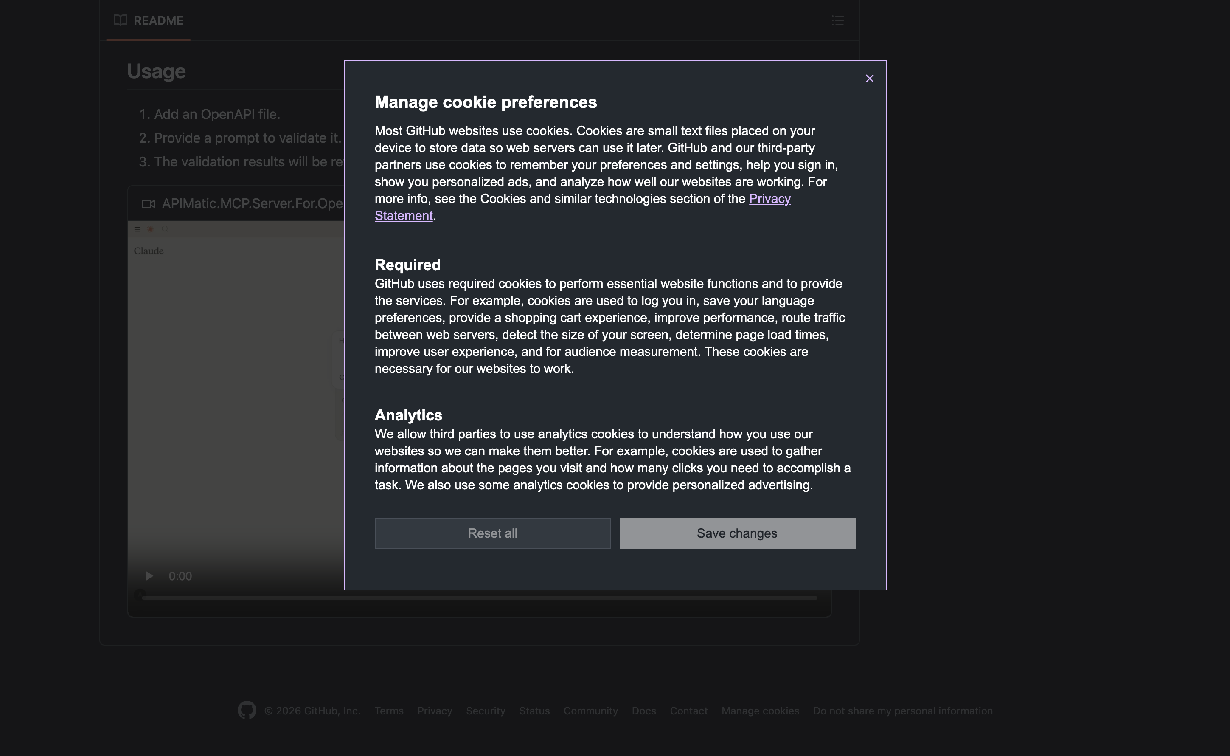Close the cookie preferences dialog

coord(869,79)
